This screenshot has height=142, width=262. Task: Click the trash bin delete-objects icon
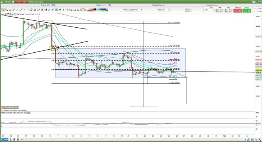(x=42, y=10)
